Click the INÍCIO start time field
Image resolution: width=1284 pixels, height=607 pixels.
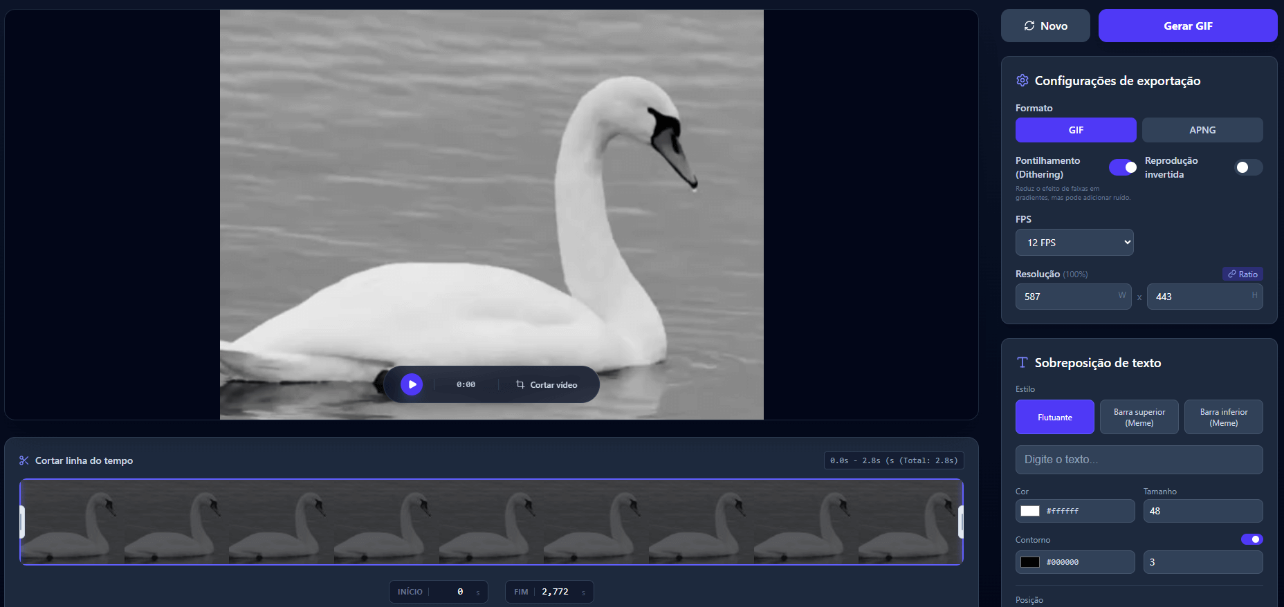point(439,592)
